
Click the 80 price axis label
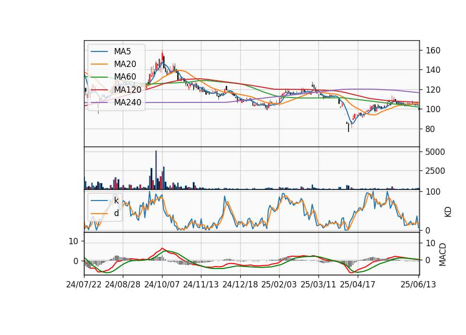(431, 129)
